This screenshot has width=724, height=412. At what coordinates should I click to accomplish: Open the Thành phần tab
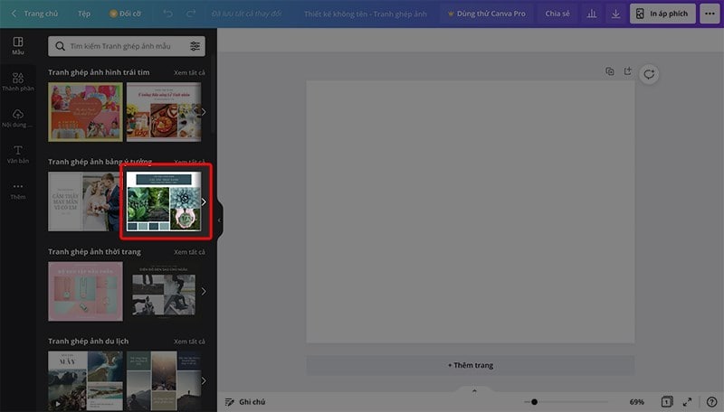coord(18,80)
